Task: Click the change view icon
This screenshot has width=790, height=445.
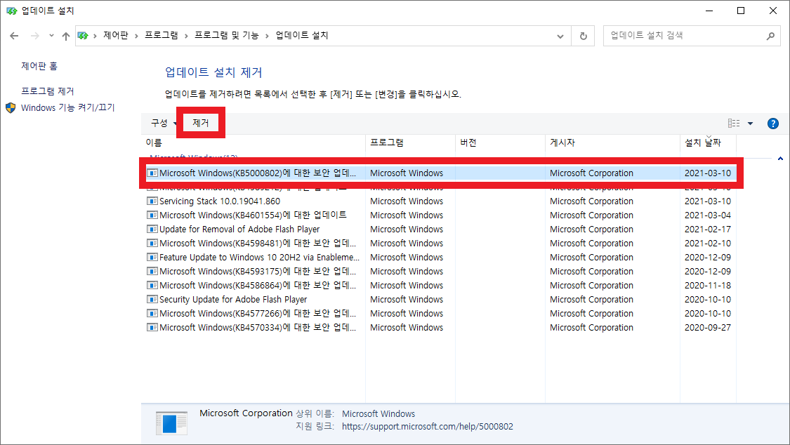Action: (x=734, y=124)
